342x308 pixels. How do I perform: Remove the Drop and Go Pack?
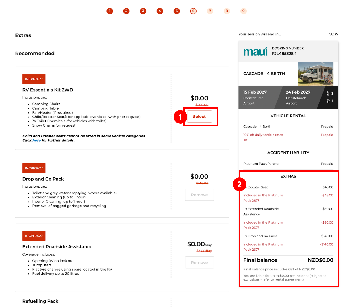(x=199, y=195)
